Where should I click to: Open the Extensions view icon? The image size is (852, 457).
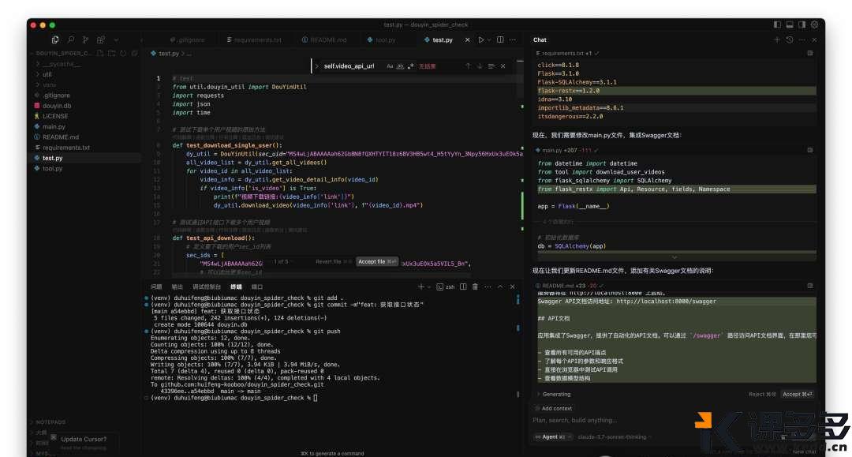pos(101,39)
